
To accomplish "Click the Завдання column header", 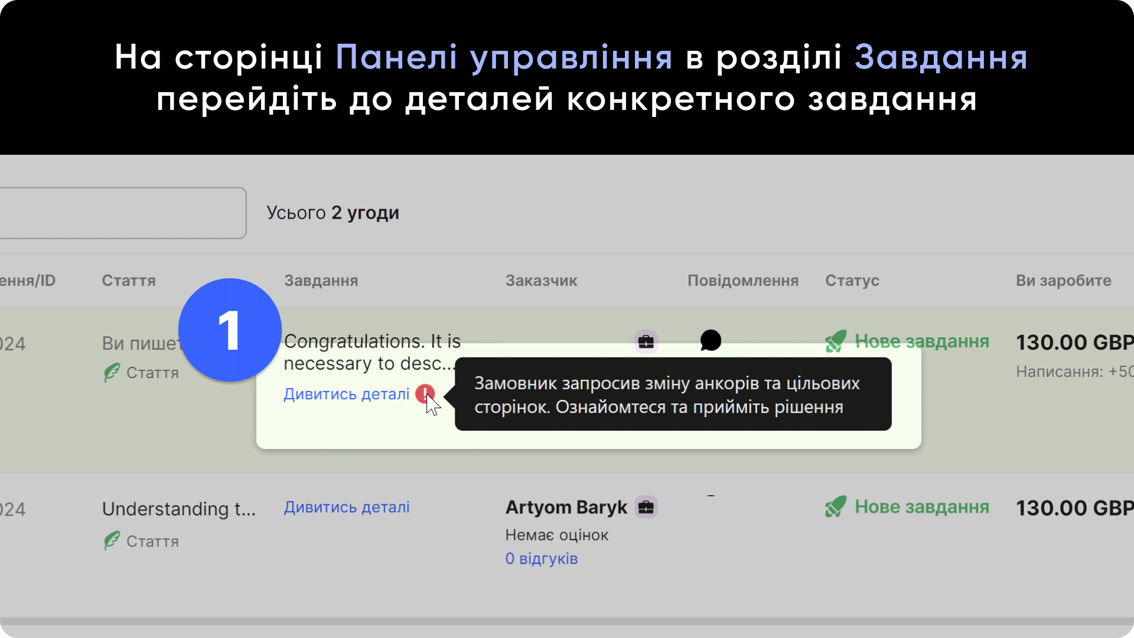I will click(x=321, y=281).
